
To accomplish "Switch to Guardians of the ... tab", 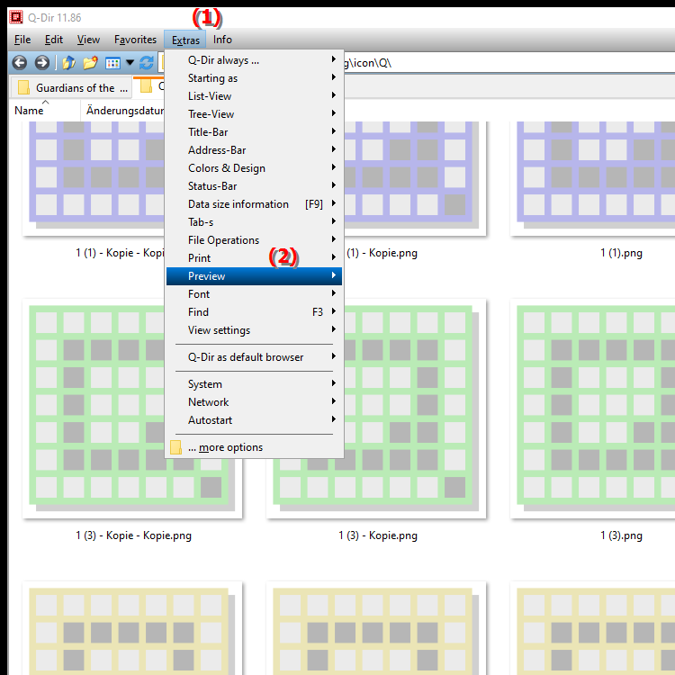I will click(71, 87).
